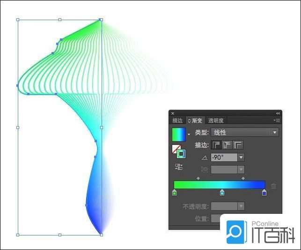Apply gradient across stroke button
The image size is (301, 250).
238,145
